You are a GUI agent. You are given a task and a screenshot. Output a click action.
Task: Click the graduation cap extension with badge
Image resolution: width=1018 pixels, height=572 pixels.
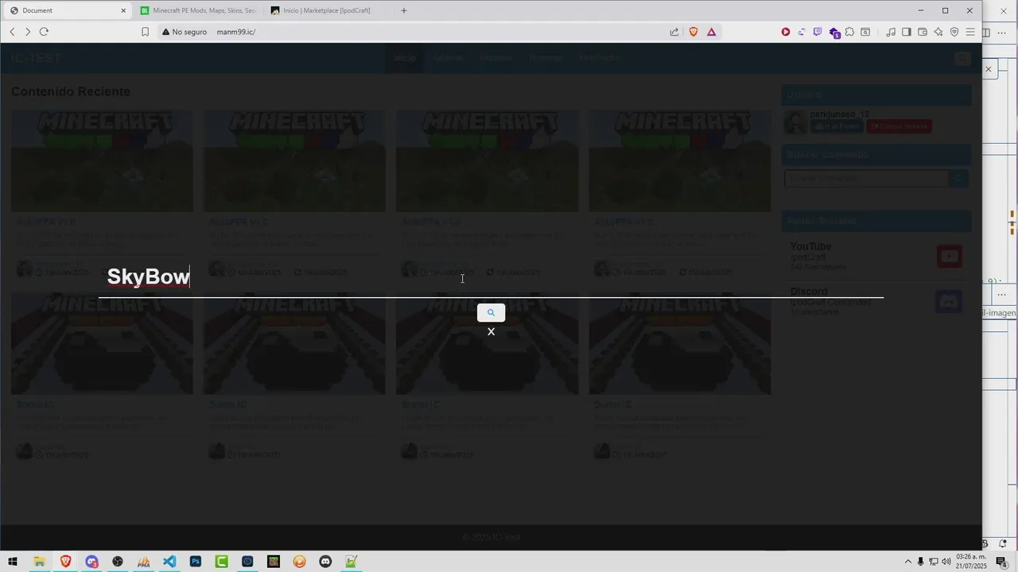[x=834, y=33]
